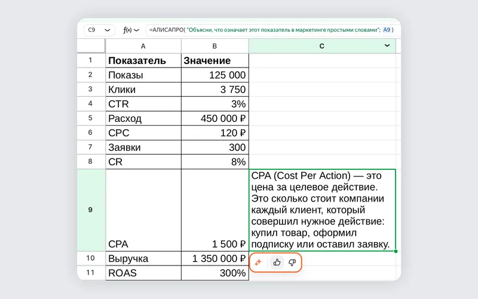Viewport: 478px width, 299px height.
Task: Select the cell with value 3%
Action: [215, 103]
